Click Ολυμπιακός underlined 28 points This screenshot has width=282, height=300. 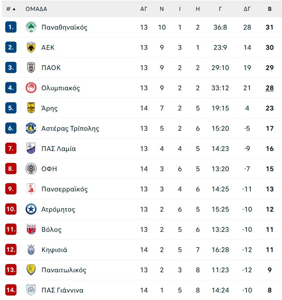[270, 88]
